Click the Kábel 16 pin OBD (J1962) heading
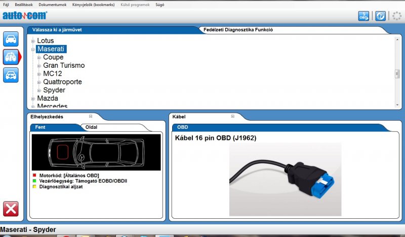Image resolution: width=405 pixels, height=237 pixels. 216,138
